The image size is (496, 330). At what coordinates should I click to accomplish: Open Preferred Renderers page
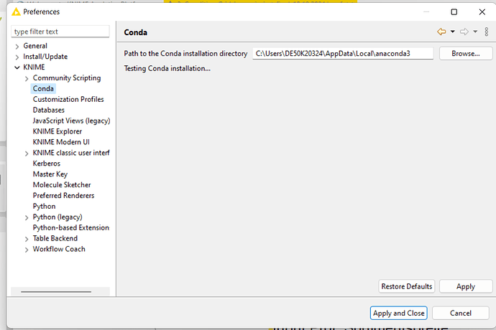pyautogui.click(x=63, y=195)
